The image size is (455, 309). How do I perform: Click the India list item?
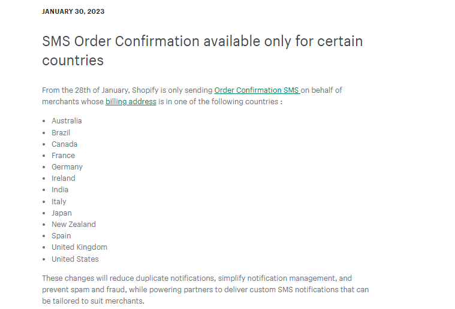click(x=60, y=190)
